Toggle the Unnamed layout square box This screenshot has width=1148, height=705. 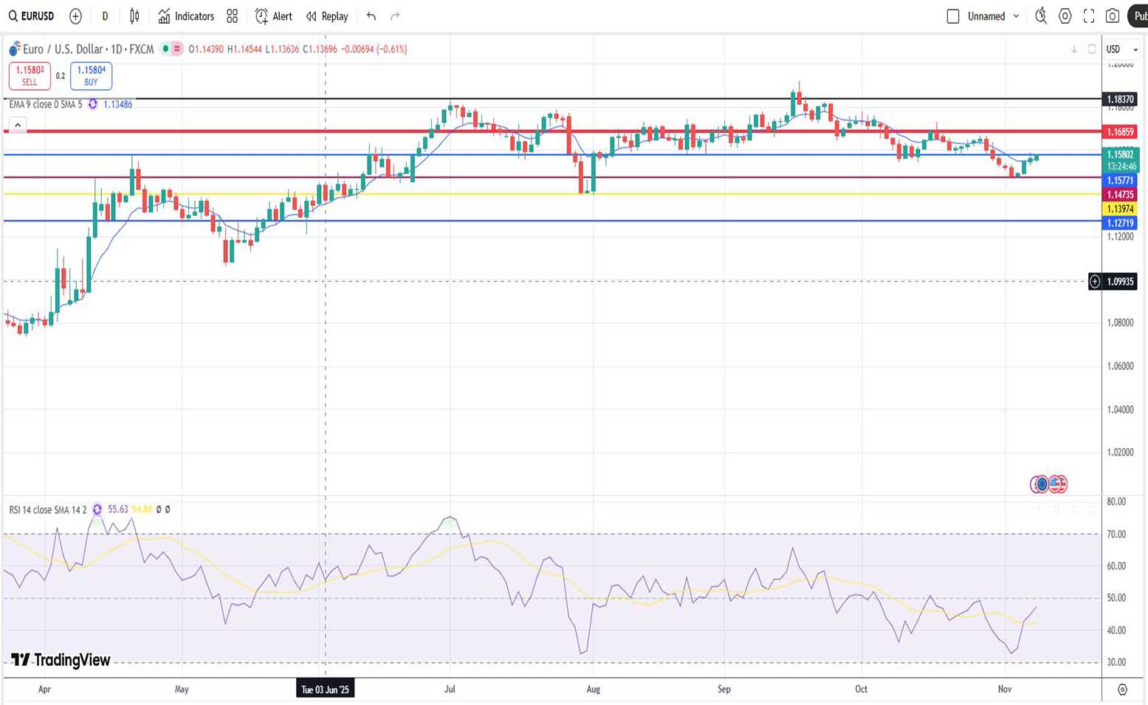953,16
